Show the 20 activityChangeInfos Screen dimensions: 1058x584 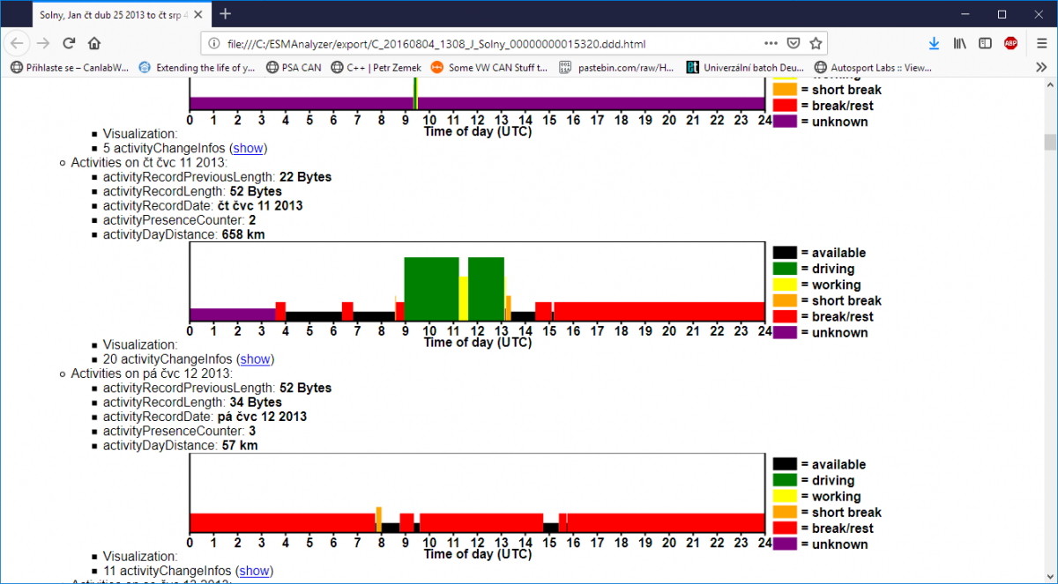tap(255, 359)
